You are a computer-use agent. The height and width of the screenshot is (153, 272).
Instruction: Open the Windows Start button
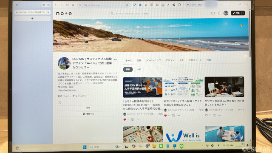[85, 147]
